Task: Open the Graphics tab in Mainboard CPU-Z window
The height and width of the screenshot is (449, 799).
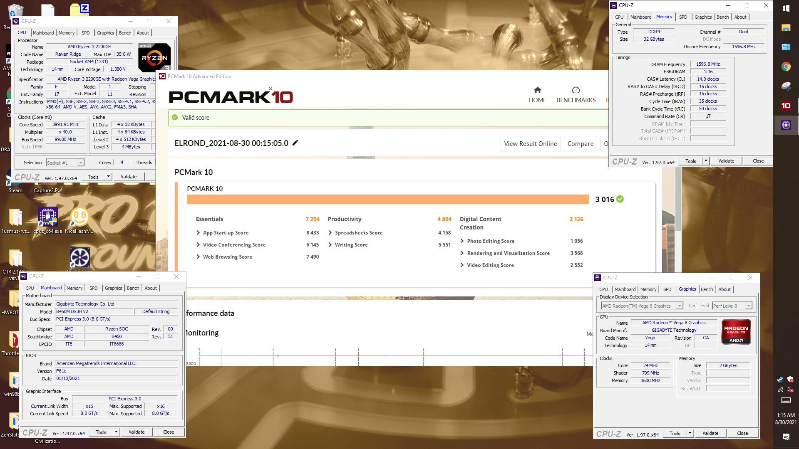Action: [x=113, y=288]
